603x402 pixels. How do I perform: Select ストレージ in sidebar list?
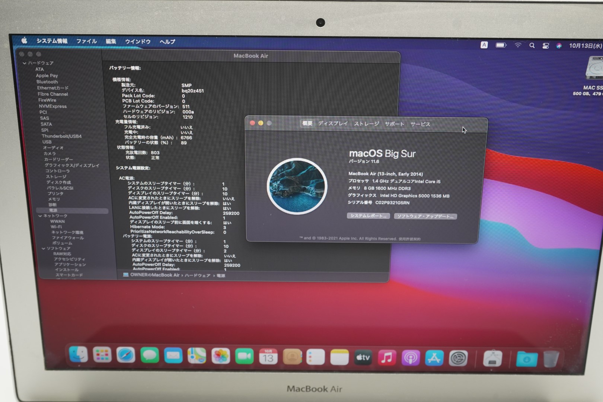(x=56, y=176)
